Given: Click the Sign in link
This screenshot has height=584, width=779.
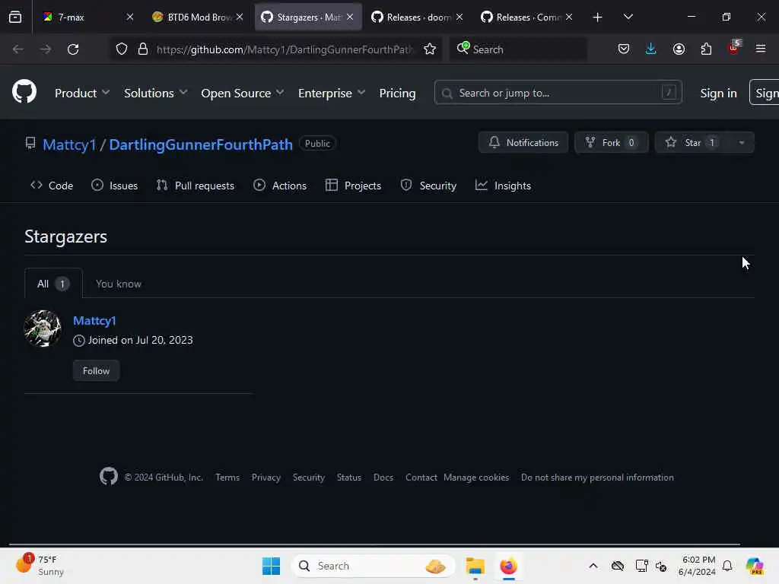Looking at the screenshot, I should pyautogui.click(x=718, y=93).
